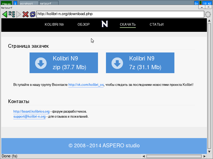Visit the board.kolibrios.org forum link
The height and width of the screenshot is (159, 213).
pyautogui.click(x=31, y=111)
